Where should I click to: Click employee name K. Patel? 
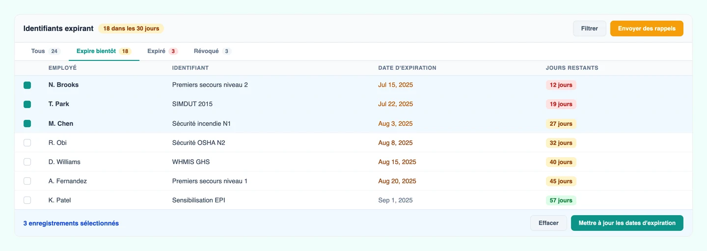click(x=60, y=200)
